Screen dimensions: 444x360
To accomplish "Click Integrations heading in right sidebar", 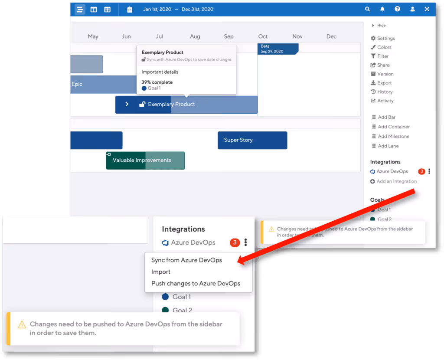I will click(x=385, y=162).
